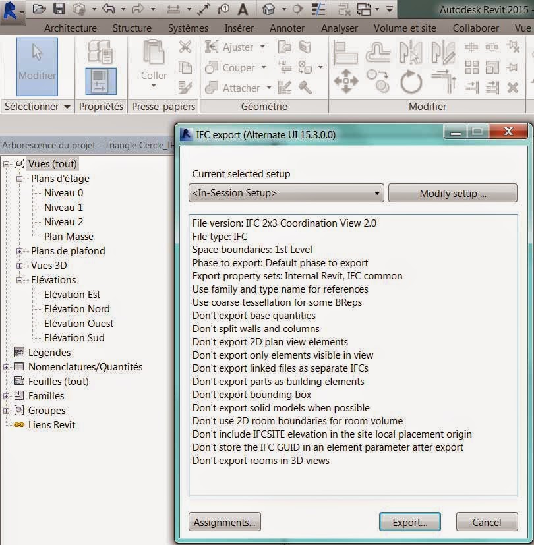Open the Annoter ribbon tab
The height and width of the screenshot is (545, 534).
tap(287, 28)
